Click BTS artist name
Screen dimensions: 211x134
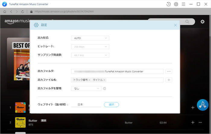click(31, 125)
